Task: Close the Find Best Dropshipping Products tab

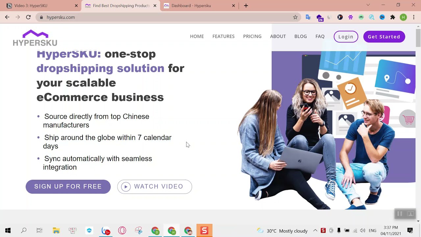Action: click(x=155, y=6)
